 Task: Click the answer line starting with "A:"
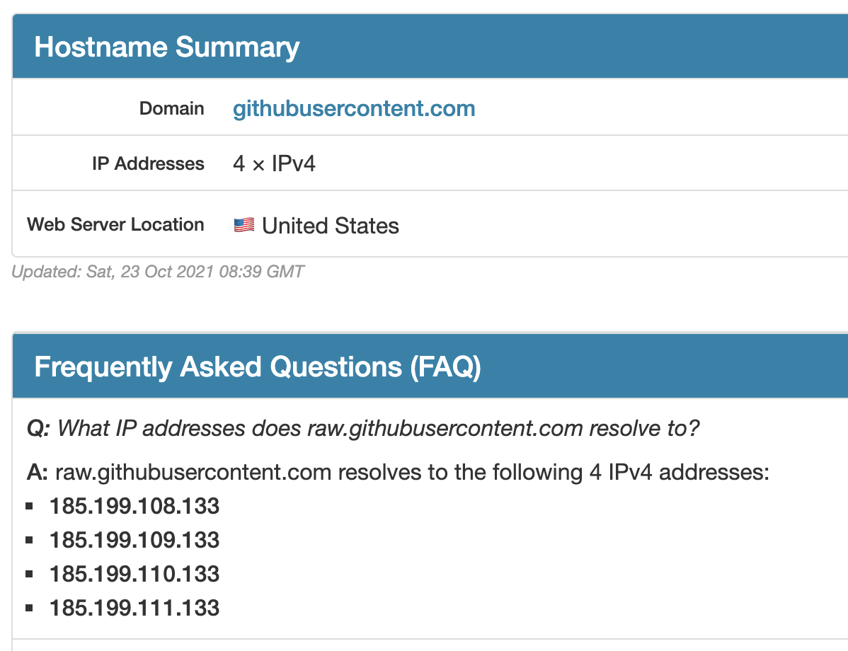coord(396,472)
